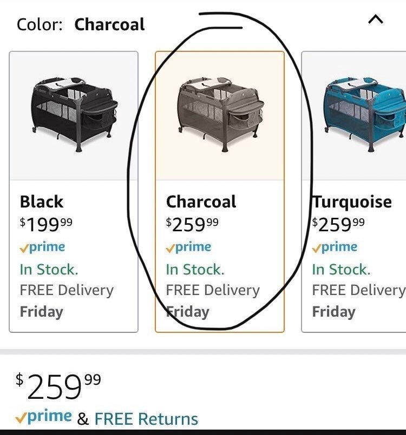Click the Color: Charcoal header text

pyautogui.click(x=81, y=24)
